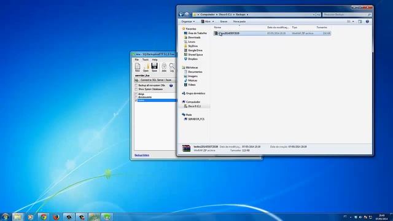Click the Gravar toolbar button
Screen dimensions: 393x221
(224, 21)
